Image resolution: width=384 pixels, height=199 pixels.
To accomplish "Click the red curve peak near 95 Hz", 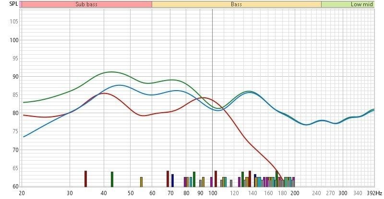I will pyautogui.click(x=203, y=98).
